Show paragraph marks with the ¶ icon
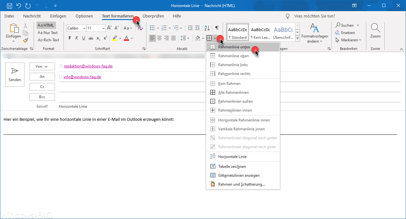 [x=217, y=28]
